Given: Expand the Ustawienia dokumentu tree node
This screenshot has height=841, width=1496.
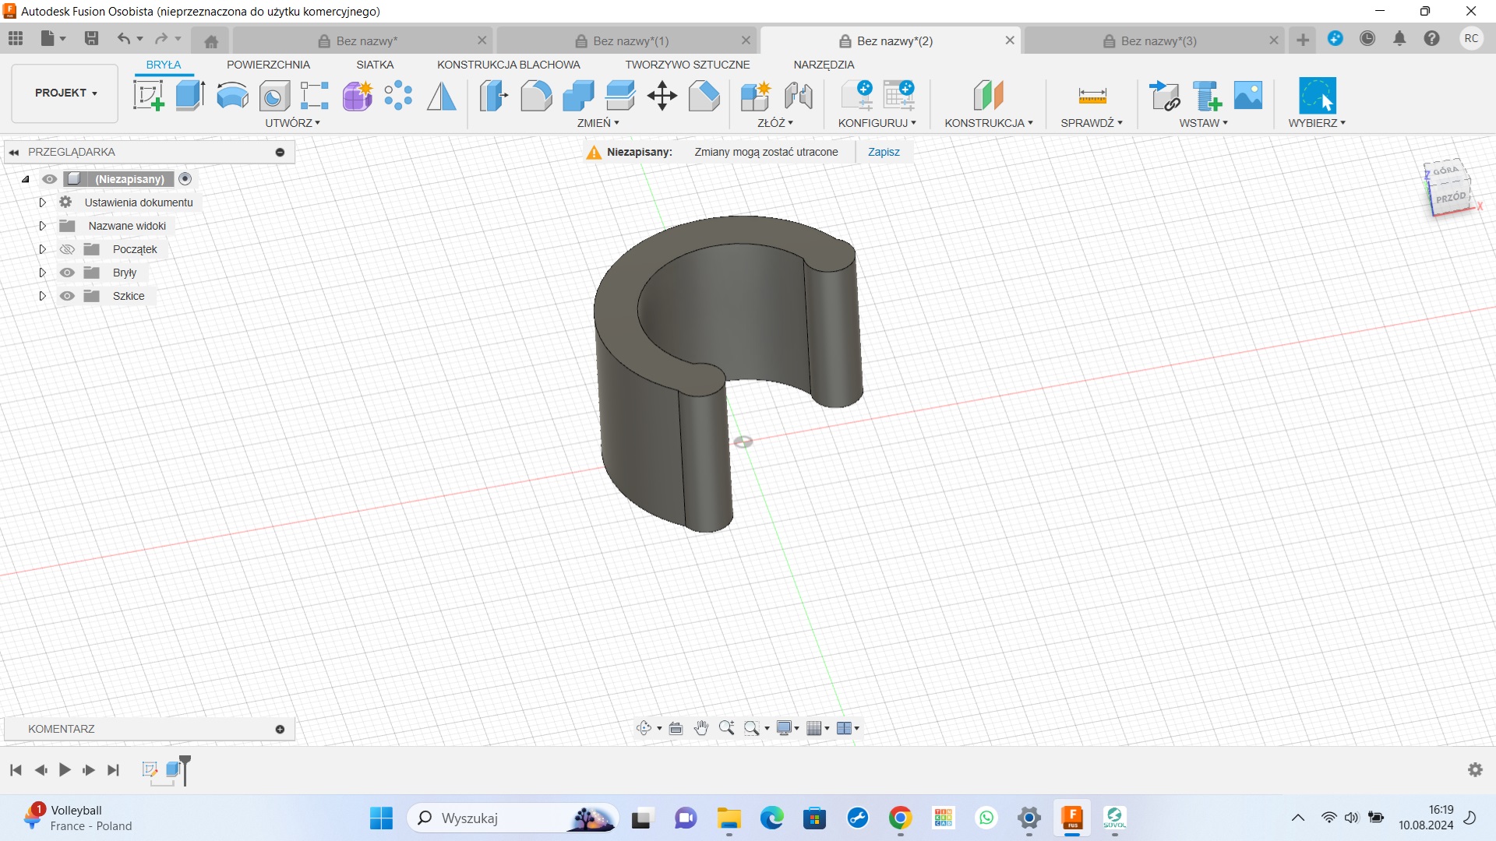Looking at the screenshot, I should 43,202.
